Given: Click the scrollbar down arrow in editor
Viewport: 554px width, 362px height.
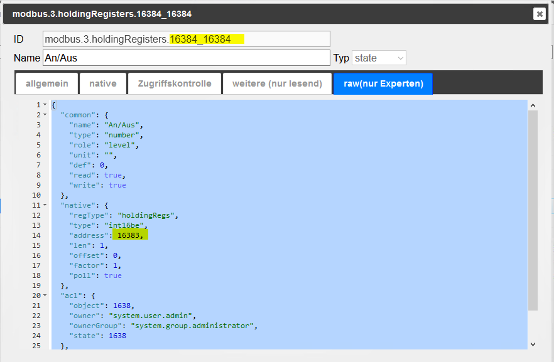Looking at the screenshot, I should (533, 344).
